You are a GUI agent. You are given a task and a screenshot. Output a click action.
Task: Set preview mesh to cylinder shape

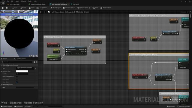30,56
